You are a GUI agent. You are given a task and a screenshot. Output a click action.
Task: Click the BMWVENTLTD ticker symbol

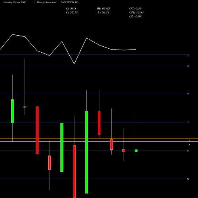pos(69,2)
